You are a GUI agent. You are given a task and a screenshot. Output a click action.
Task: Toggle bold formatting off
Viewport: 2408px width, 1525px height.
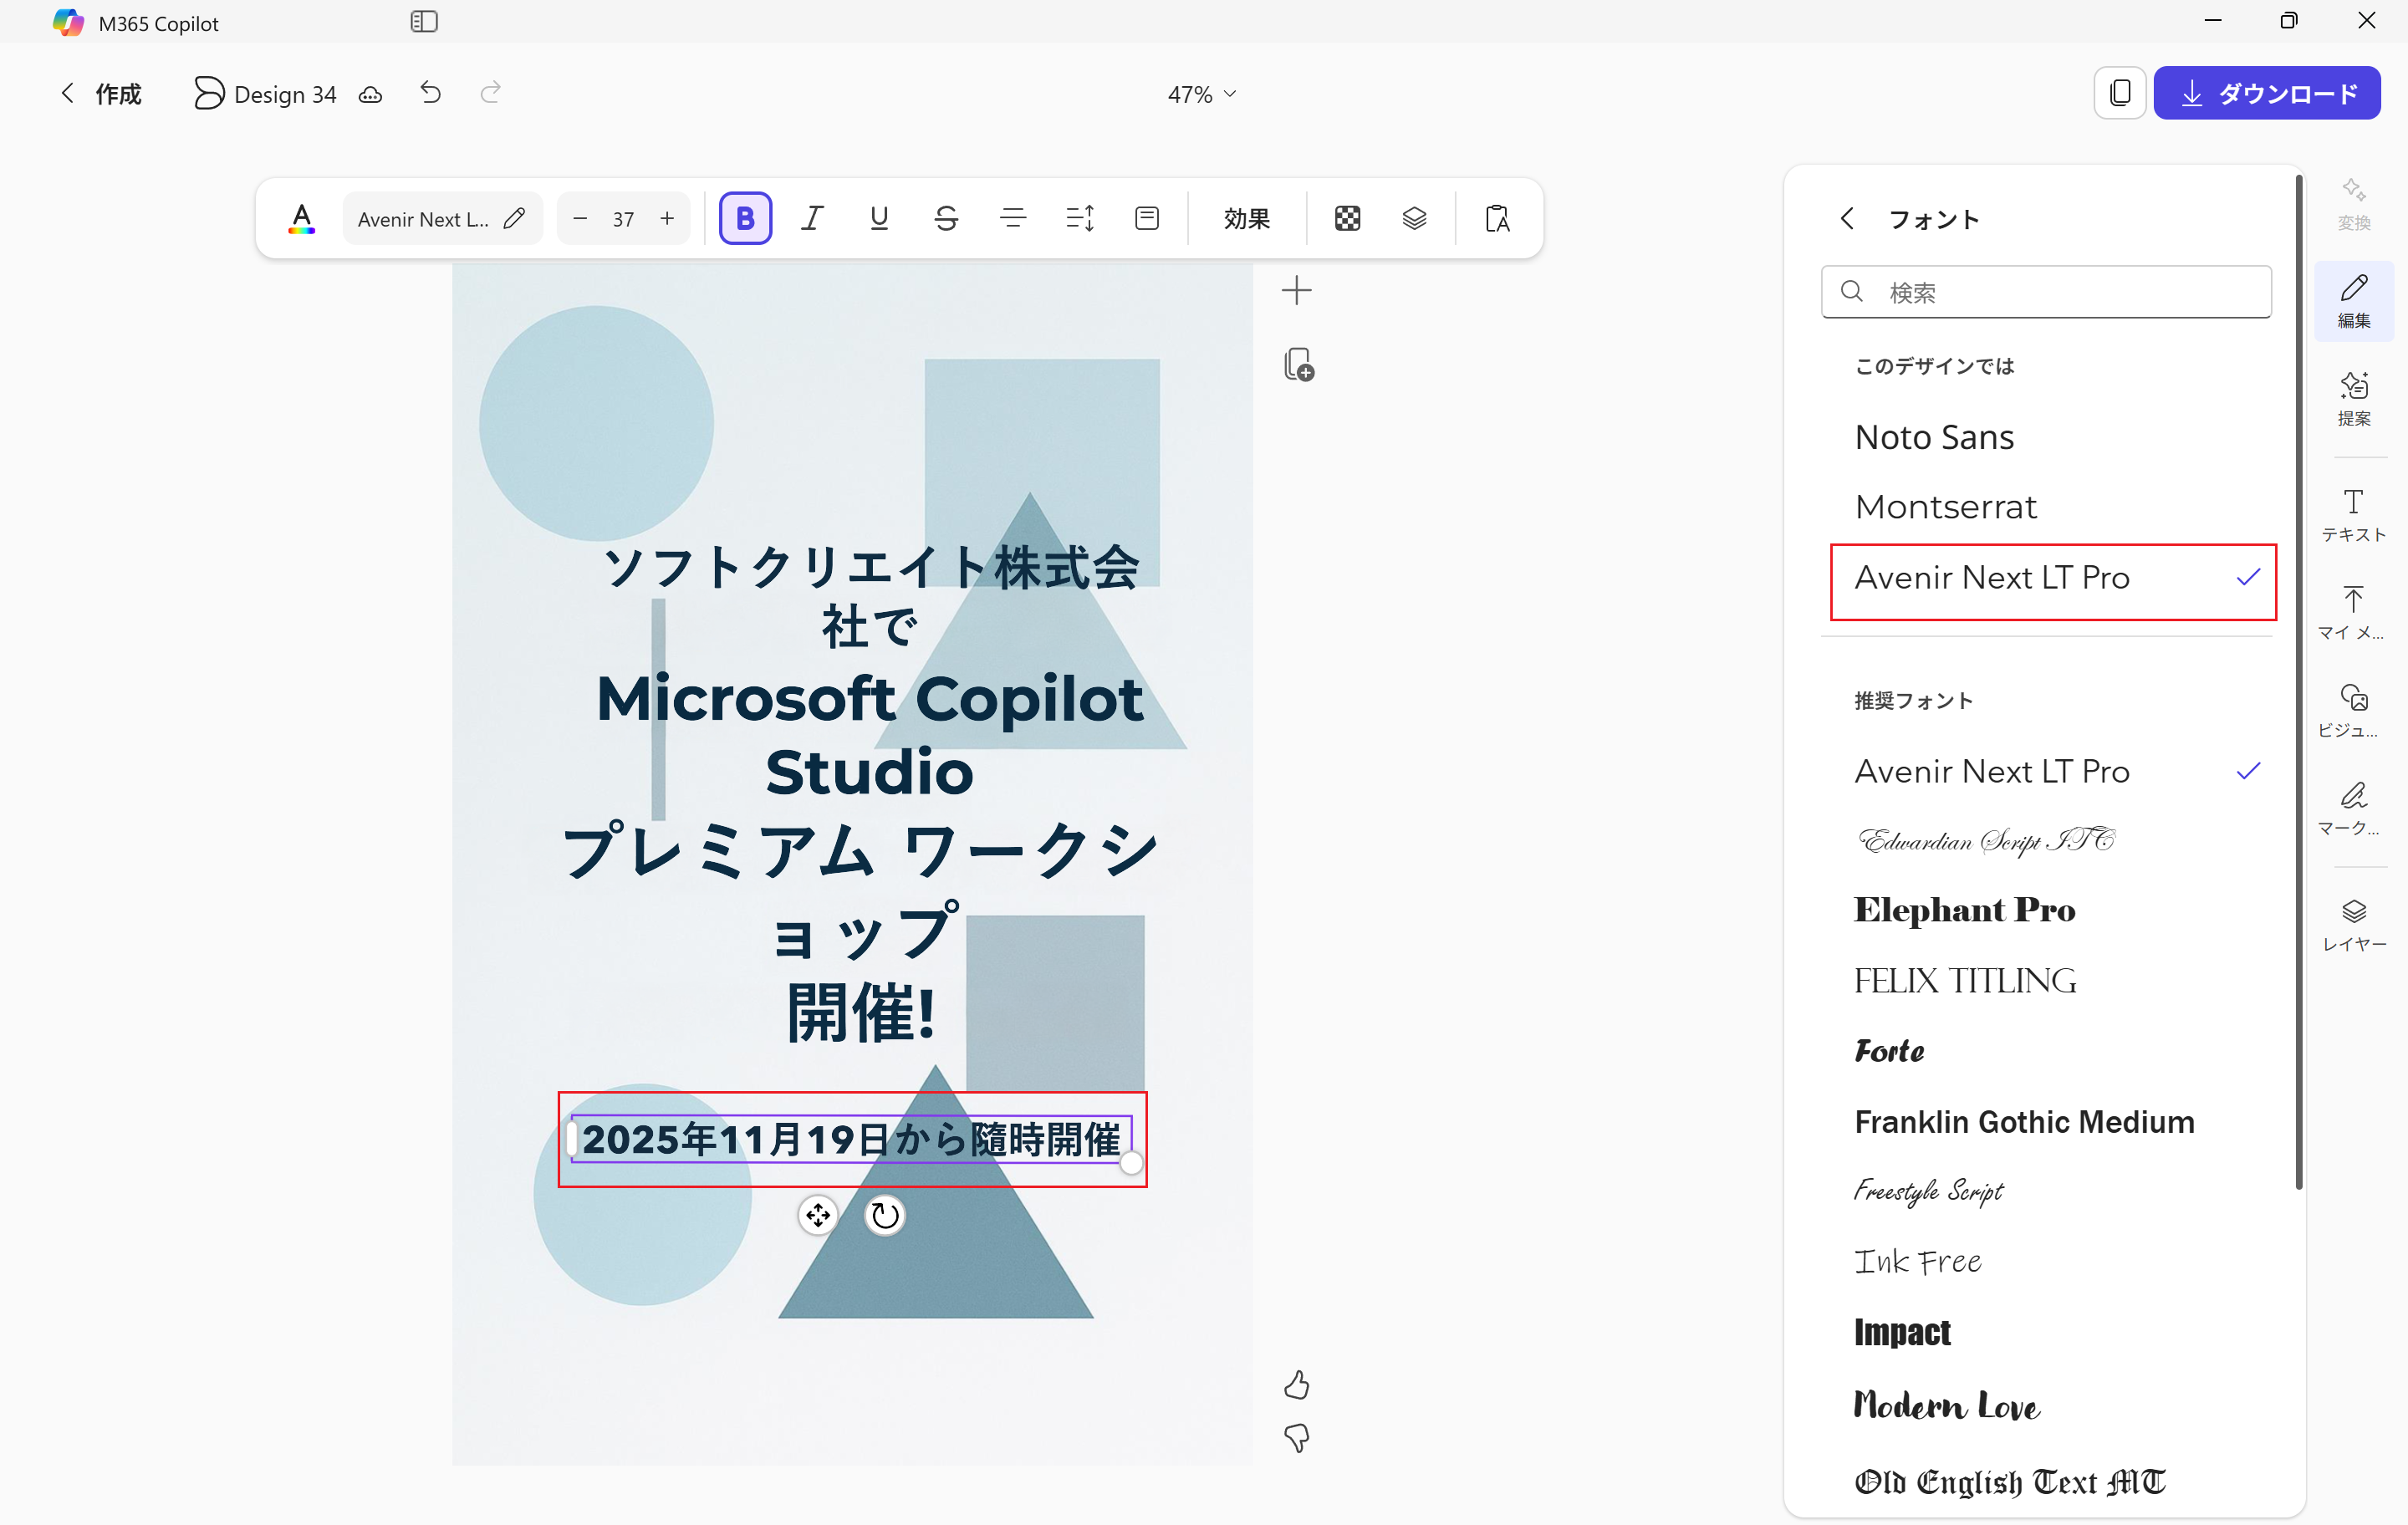(745, 218)
